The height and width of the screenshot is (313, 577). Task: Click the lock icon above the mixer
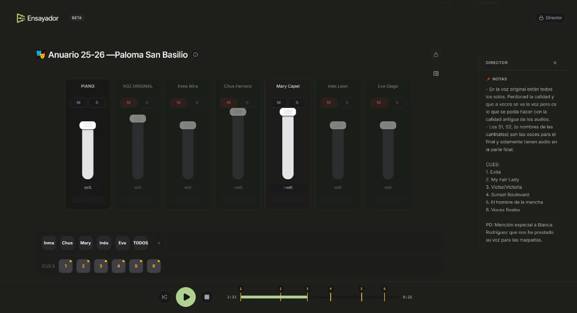pyautogui.click(x=436, y=55)
